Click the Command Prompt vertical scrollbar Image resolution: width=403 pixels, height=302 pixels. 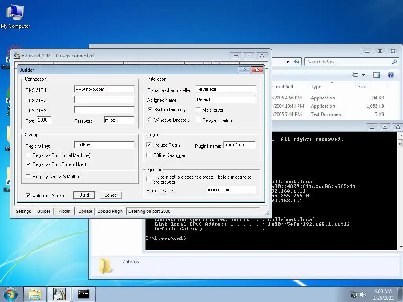click(400, 191)
